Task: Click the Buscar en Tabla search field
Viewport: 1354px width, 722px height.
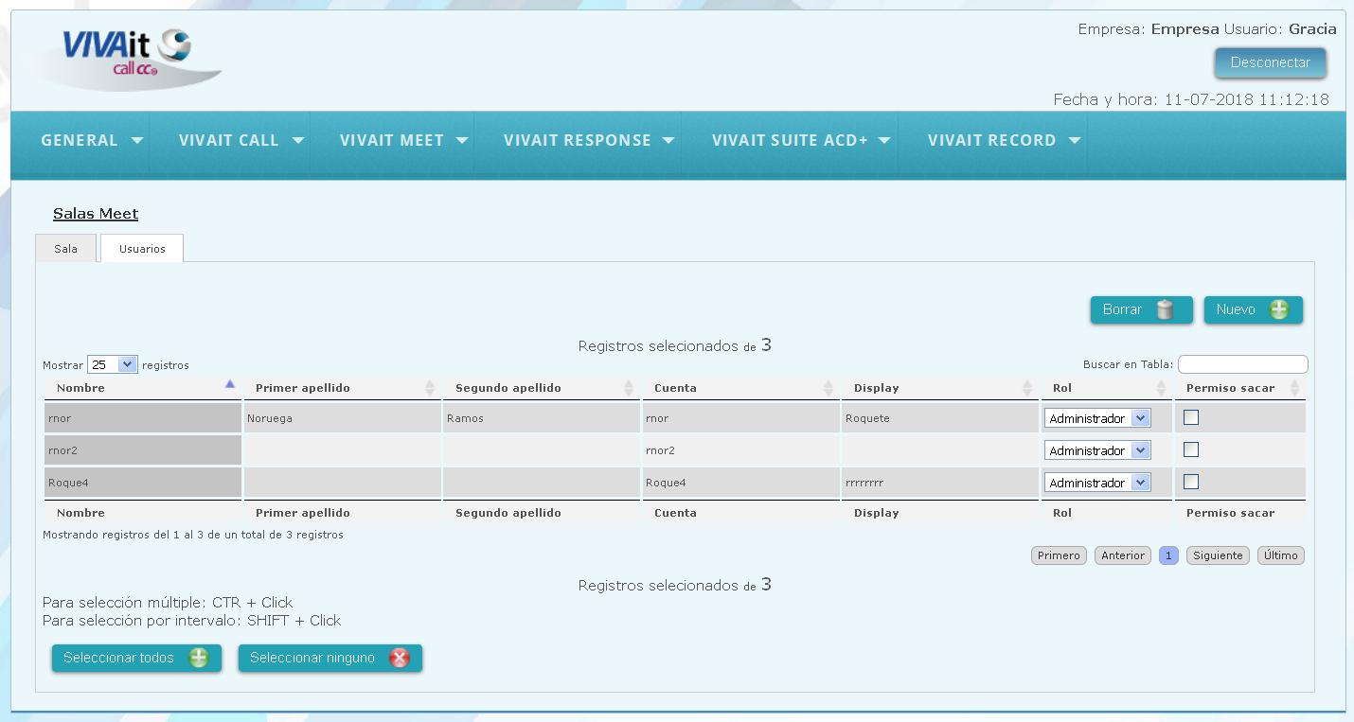Action: (x=1242, y=364)
